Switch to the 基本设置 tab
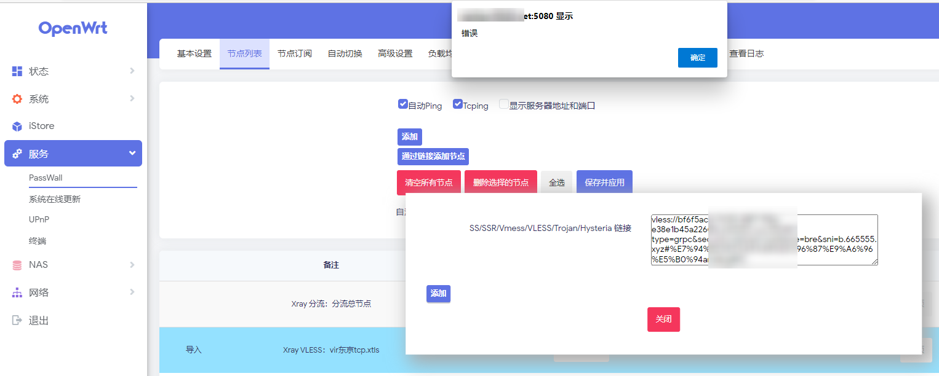This screenshot has width=939, height=376. (x=194, y=54)
